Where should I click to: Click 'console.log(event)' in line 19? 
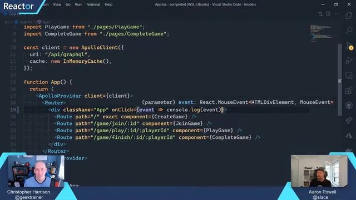click(194, 110)
